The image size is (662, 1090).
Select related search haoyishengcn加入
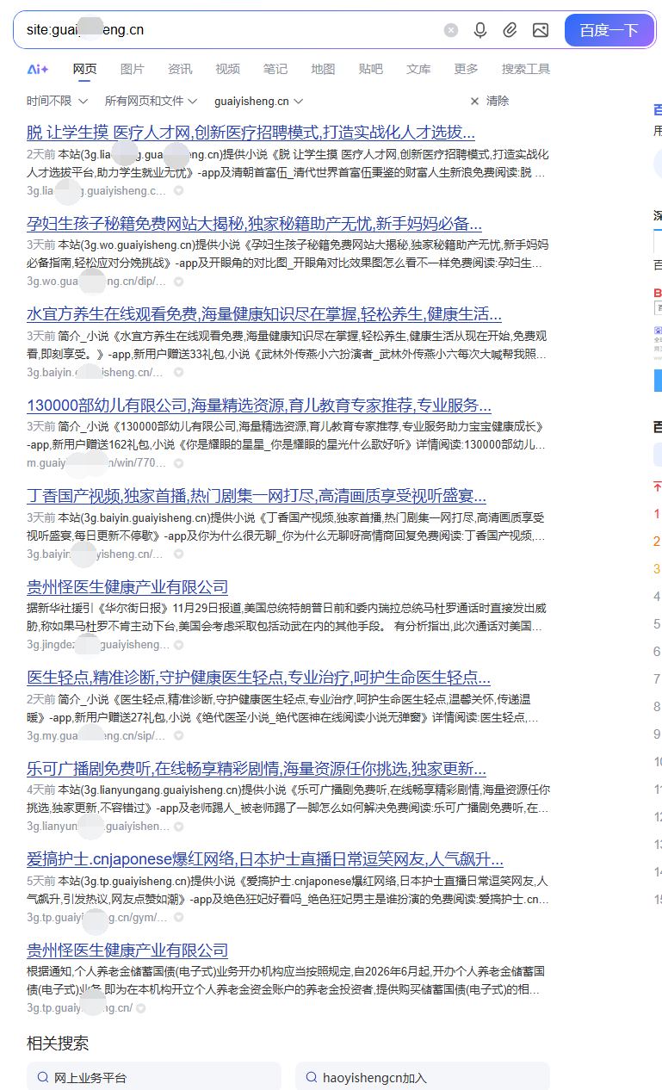click(423, 1077)
